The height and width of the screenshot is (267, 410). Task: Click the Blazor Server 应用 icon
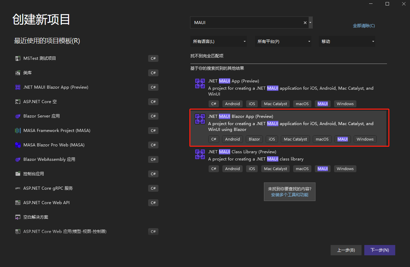pyautogui.click(x=18, y=116)
